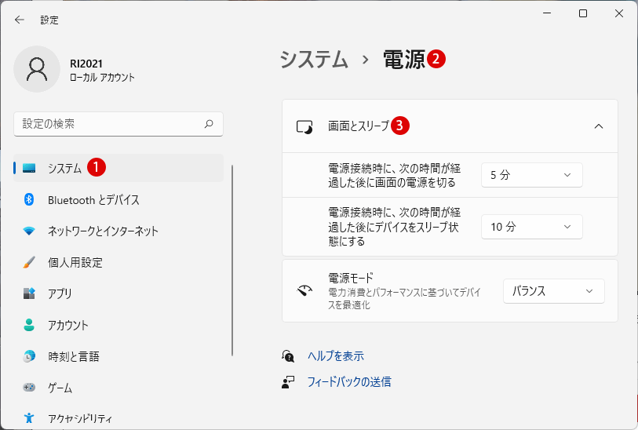The width and height of the screenshot is (638, 430).
Task: Open the screen-off time dropdown showing 5 分
Action: 532,175
